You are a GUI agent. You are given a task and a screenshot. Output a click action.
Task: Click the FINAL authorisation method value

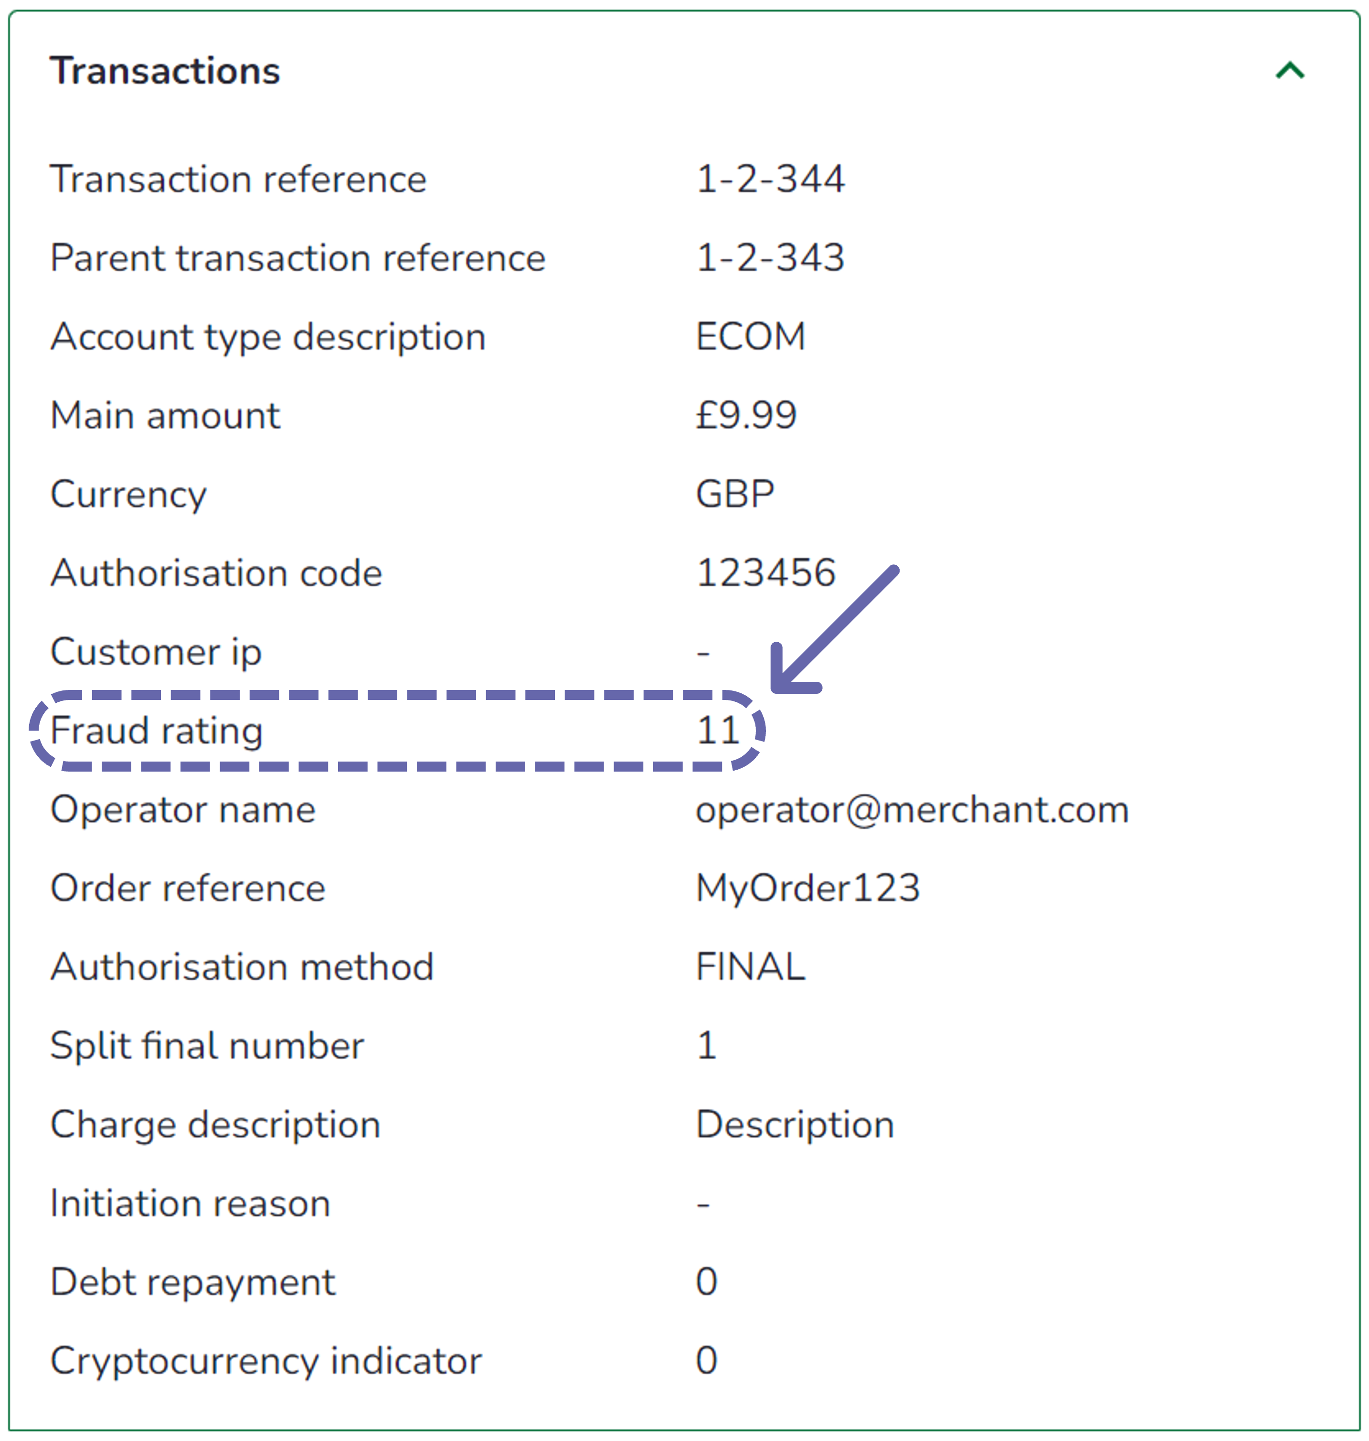(x=750, y=967)
